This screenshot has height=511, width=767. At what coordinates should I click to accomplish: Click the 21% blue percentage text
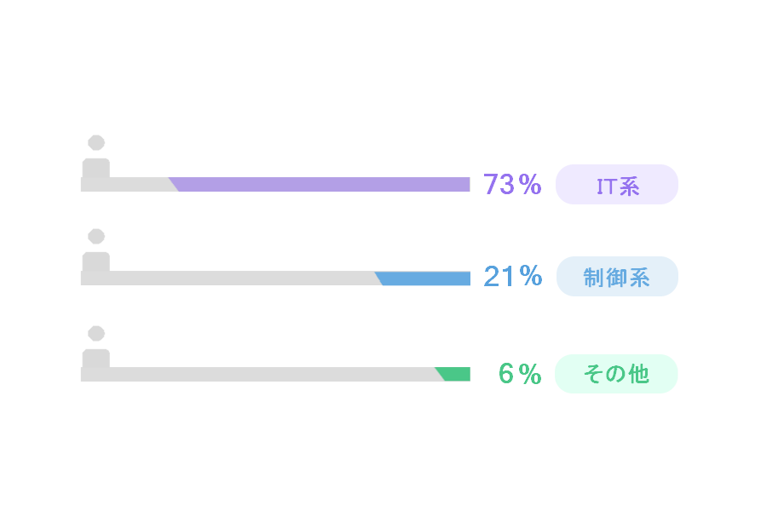tap(513, 276)
